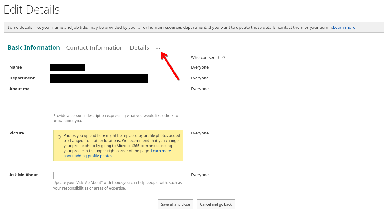Click the Everyone visibility for Name
Screen dimensions: 384x224
(x=200, y=67)
